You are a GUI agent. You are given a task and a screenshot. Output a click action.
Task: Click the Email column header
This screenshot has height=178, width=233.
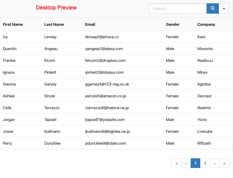[x=90, y=25]
